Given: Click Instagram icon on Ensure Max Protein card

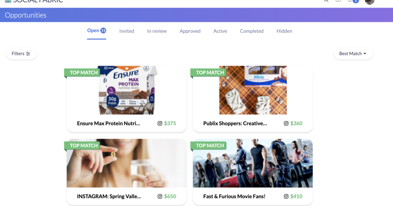Looking at the screenshot, I should click(160, 123).
